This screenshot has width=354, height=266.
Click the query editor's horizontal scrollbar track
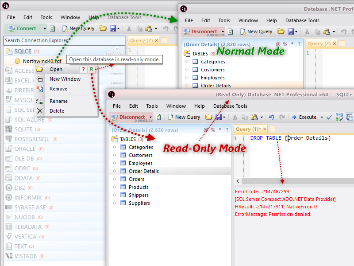pyautogui.click(x=297, y=181)
